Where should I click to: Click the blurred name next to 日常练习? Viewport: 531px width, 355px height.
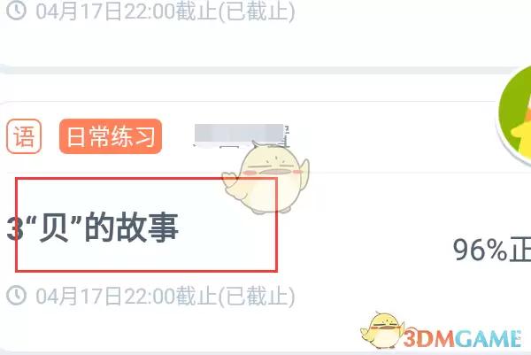tap(241, 135)
